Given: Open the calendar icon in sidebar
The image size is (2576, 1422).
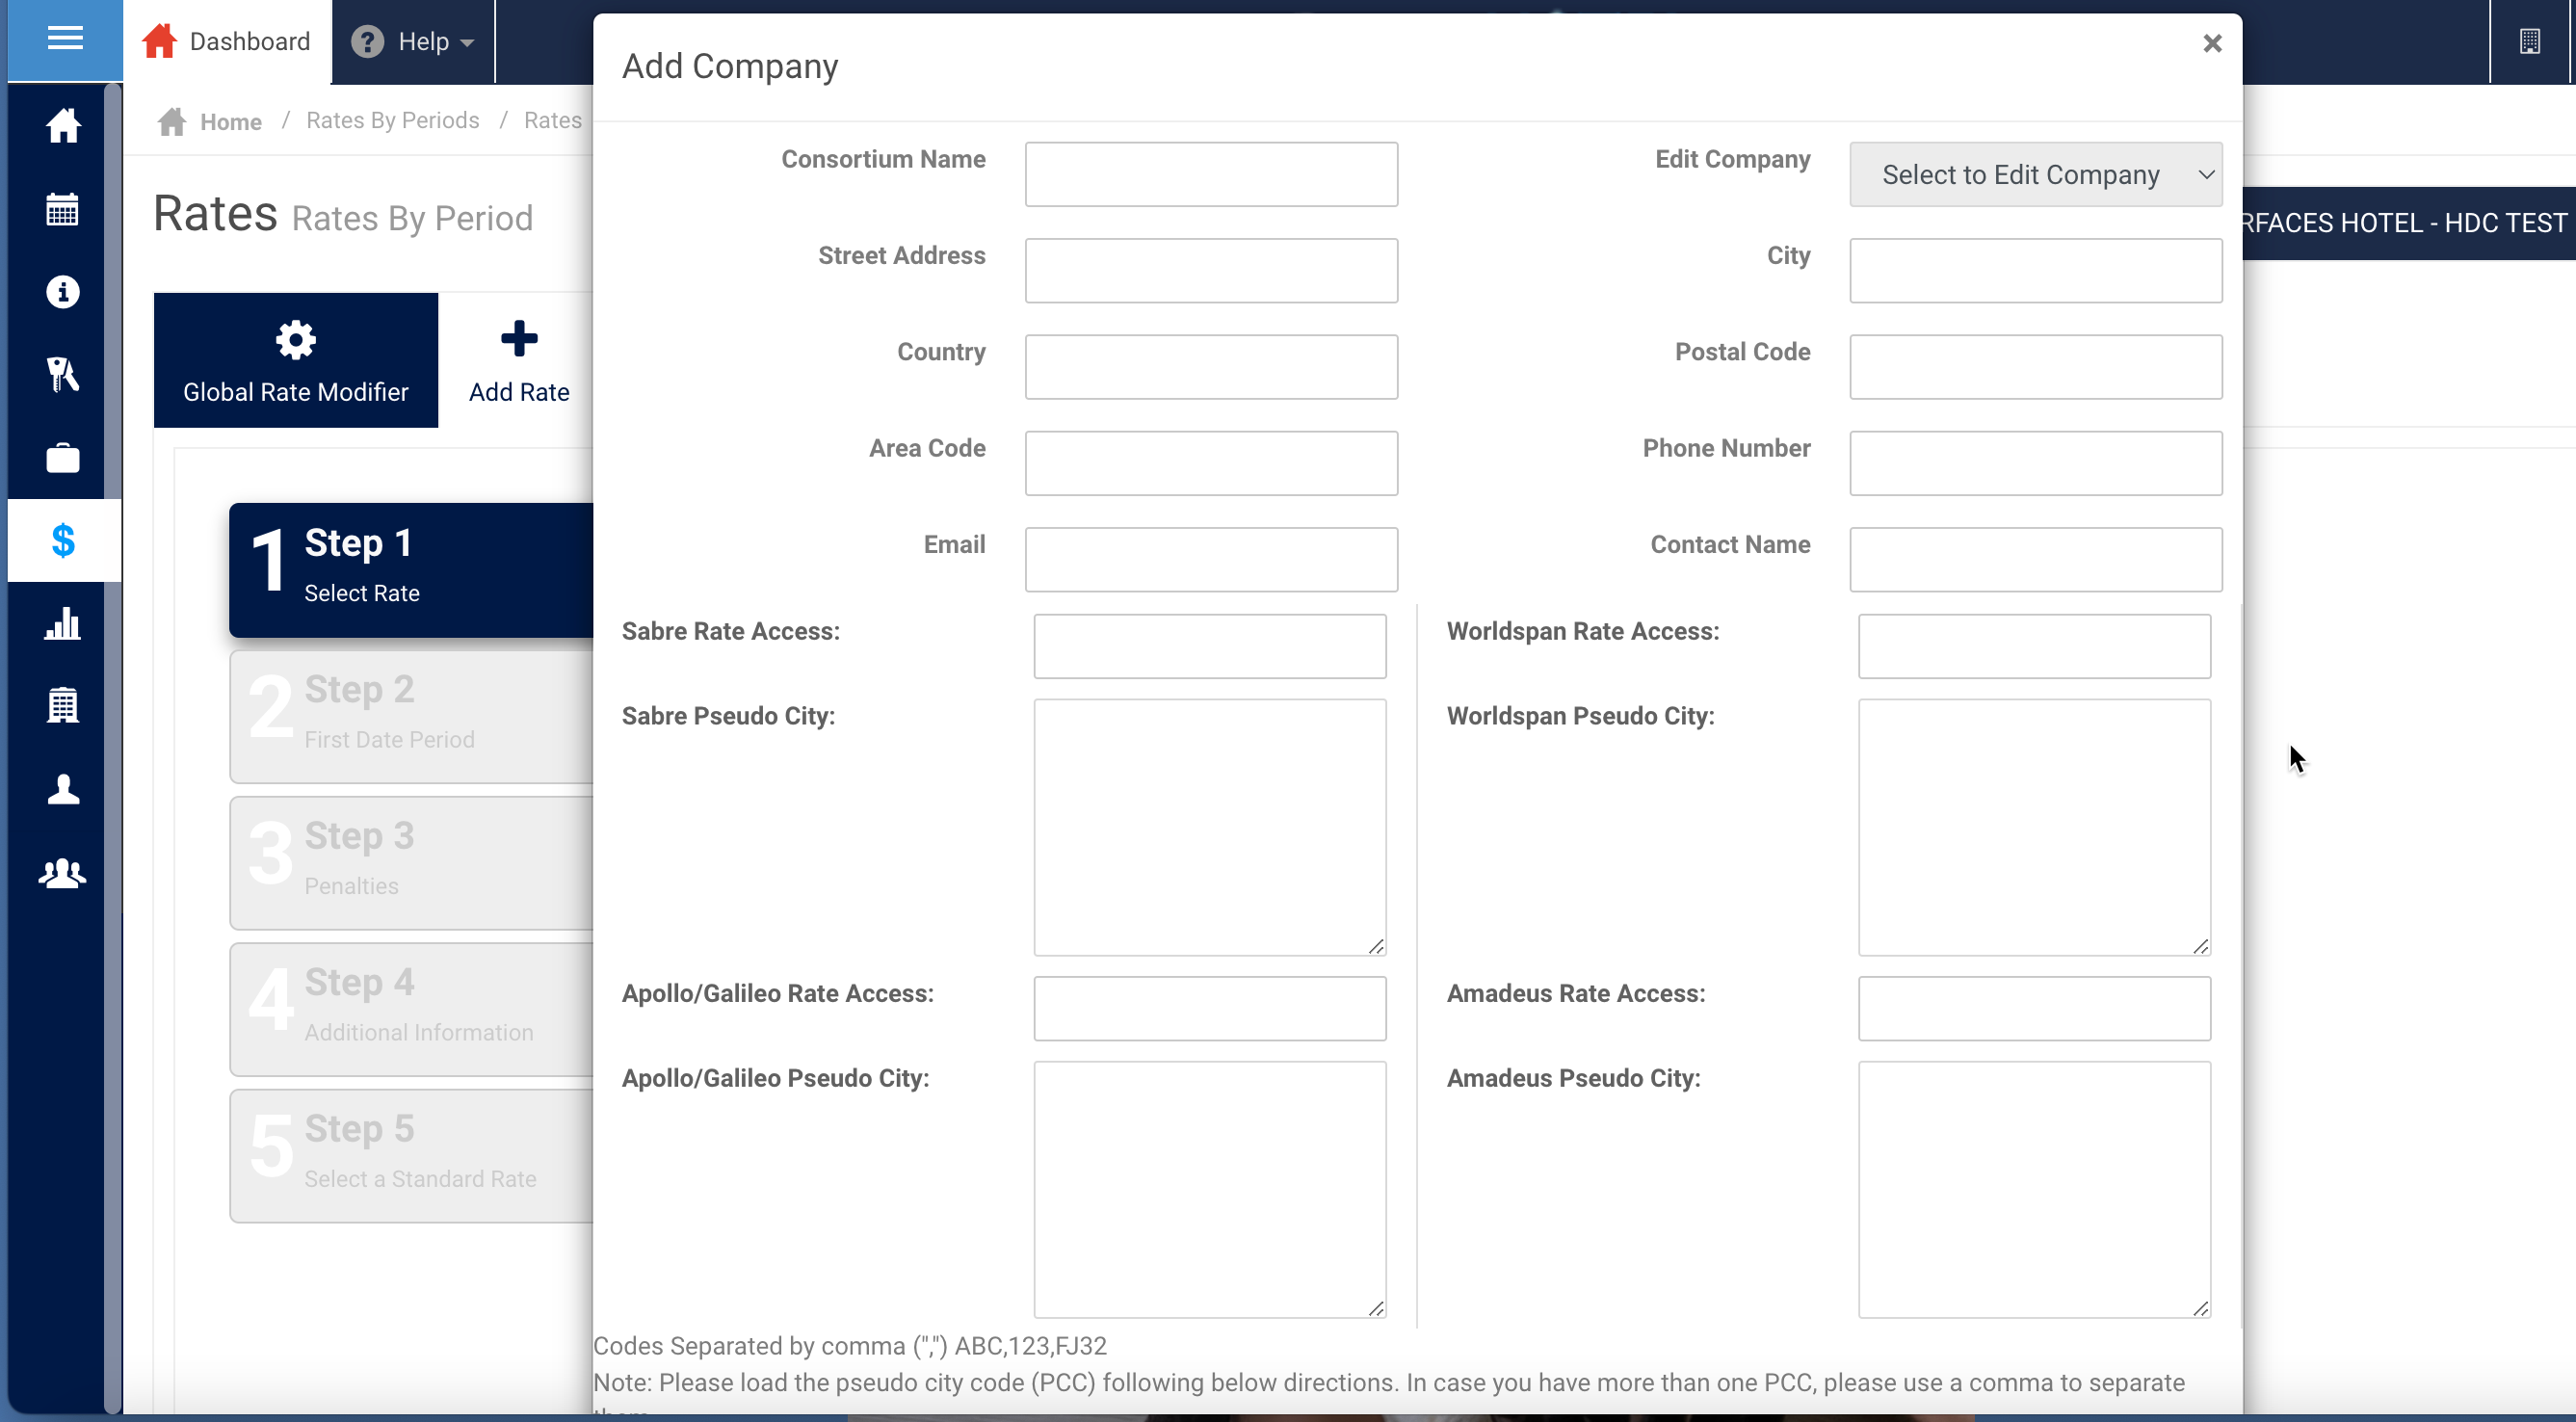Looking at the screenshot, I should (63, 209).
